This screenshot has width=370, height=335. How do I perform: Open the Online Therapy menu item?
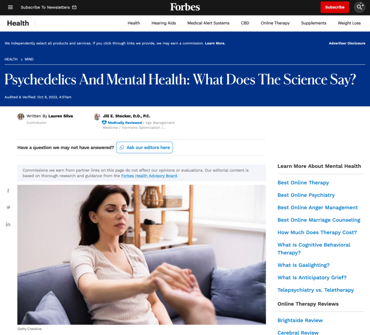275,23
